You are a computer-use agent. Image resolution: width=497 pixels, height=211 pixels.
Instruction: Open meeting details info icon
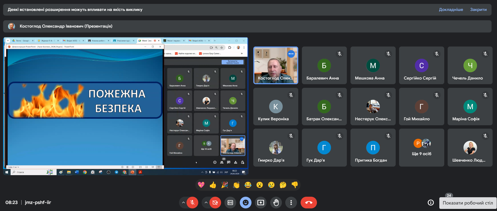(431, 203)
